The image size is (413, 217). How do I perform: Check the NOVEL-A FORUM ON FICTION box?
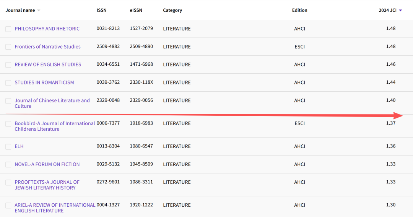(x=8, y=165)
